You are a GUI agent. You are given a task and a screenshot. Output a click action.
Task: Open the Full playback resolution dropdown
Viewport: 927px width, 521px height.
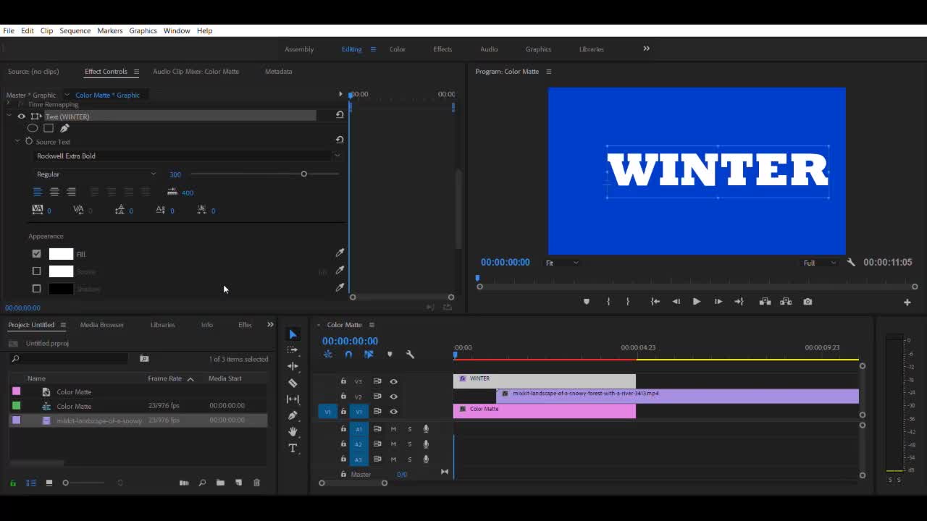tap(819, 263)
